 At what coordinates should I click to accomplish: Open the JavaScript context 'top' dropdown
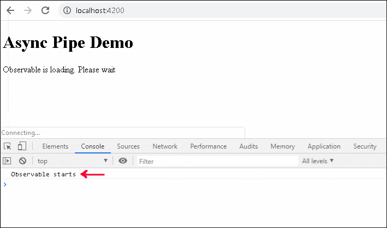coord(72,161)
